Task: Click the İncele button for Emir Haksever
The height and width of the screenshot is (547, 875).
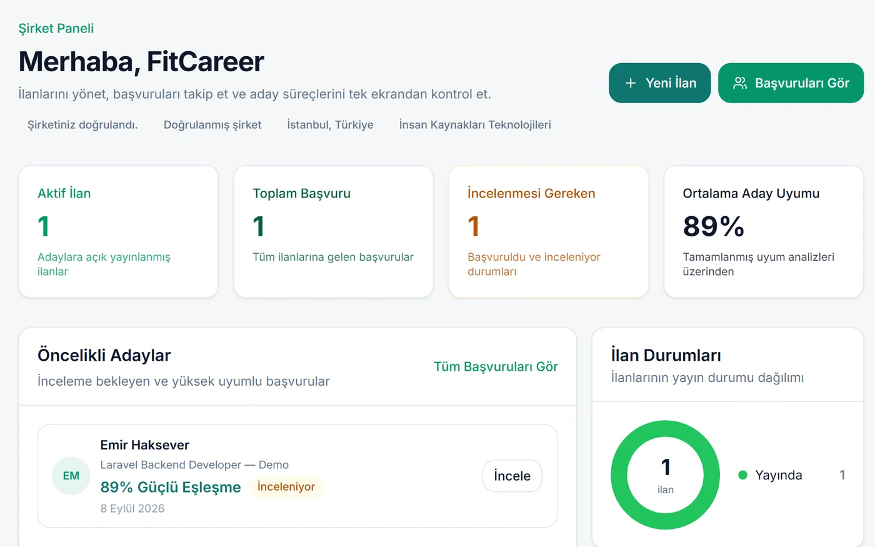Action: 512,476
